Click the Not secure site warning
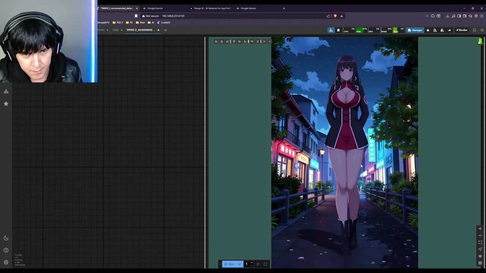The width and height of the screenshot is (486, 273). point(150,16)
